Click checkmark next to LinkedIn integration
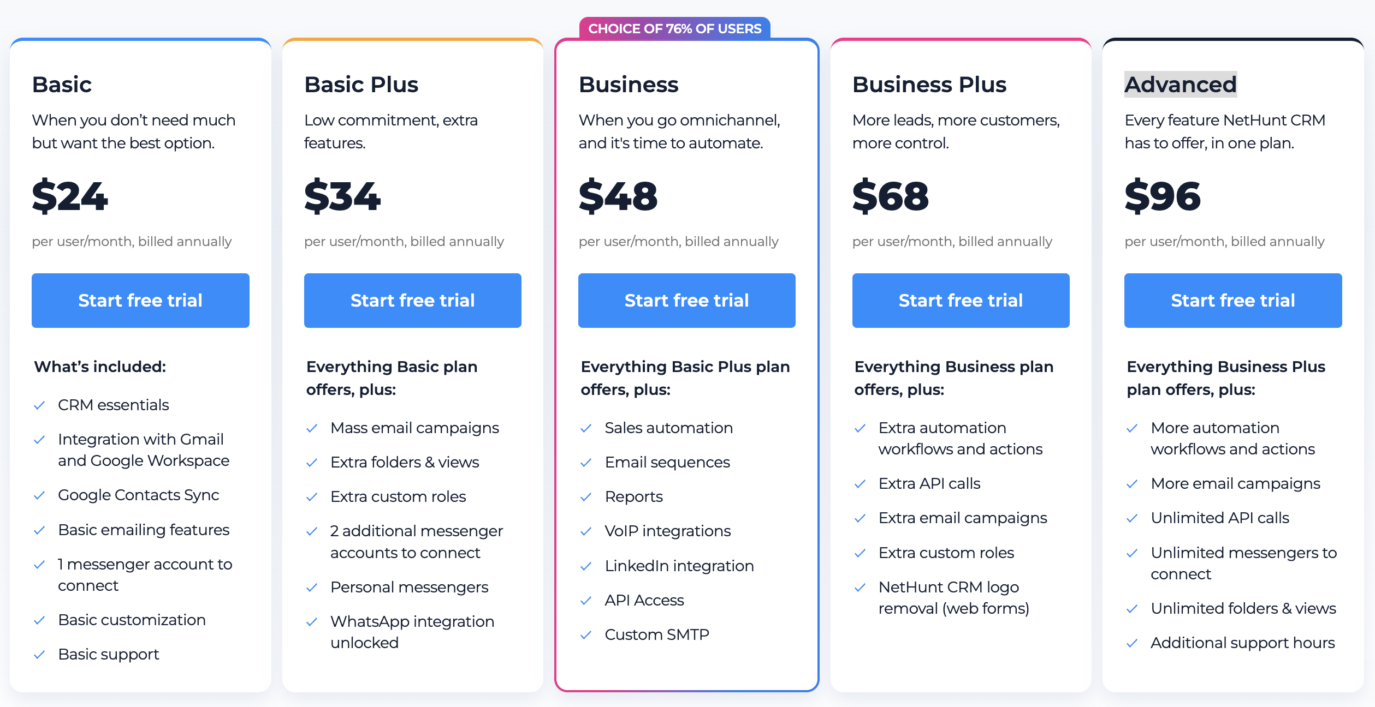This screenshot has height=707, width=1375. (586, 566)
